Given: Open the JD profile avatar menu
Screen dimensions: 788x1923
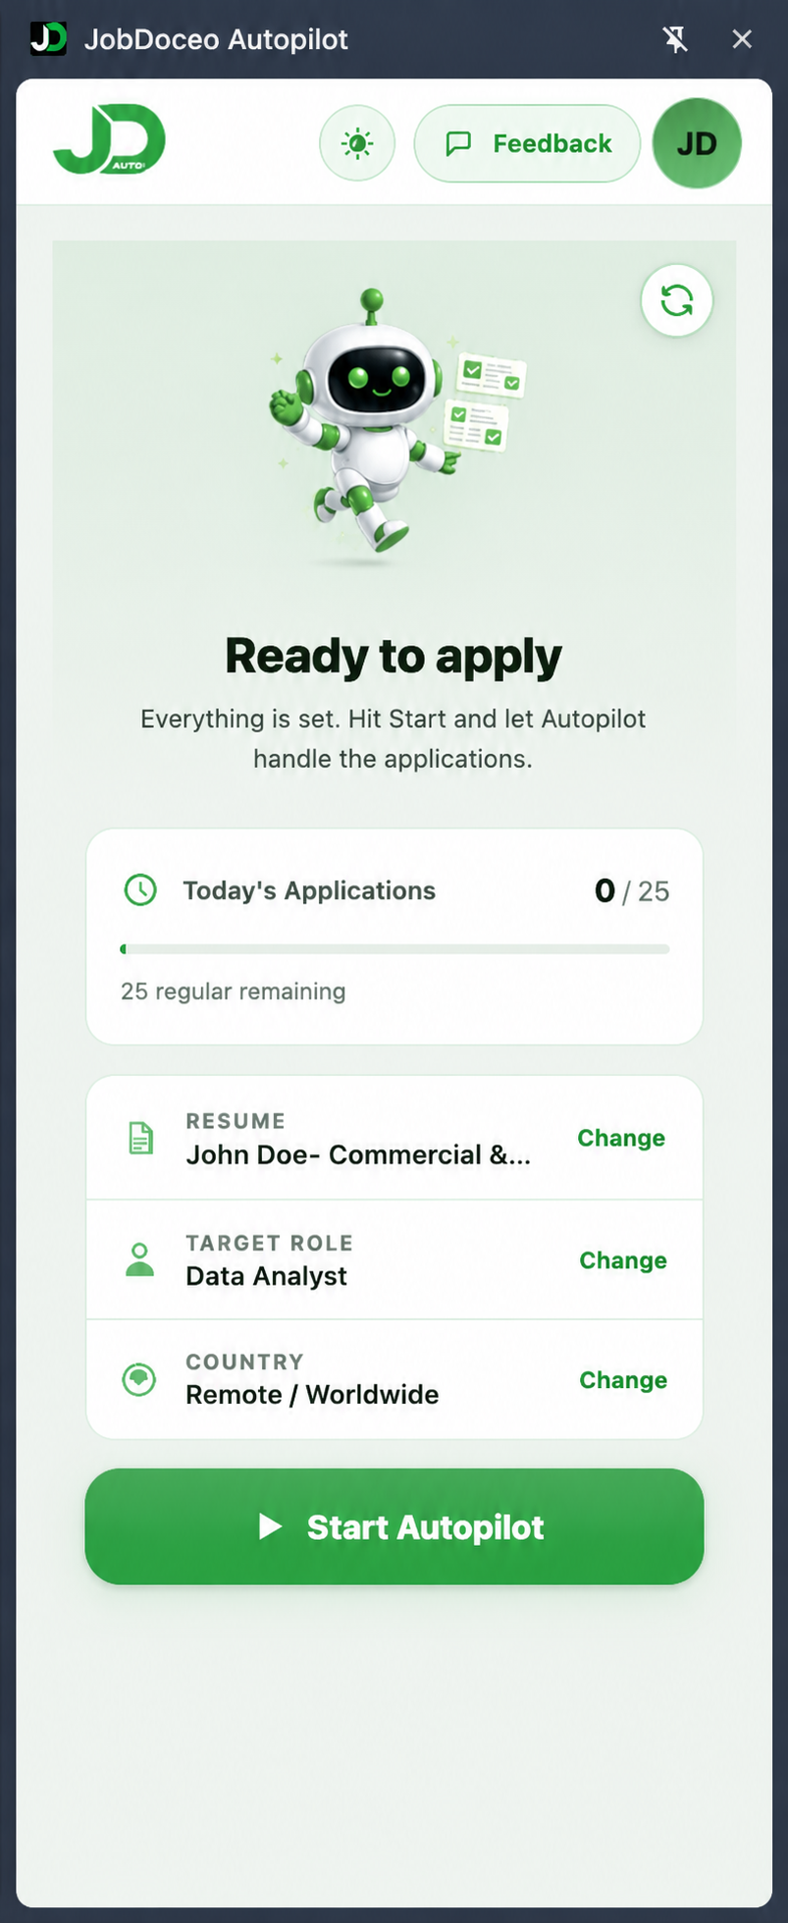Looking at the screenshot, I should coord(697,143).
